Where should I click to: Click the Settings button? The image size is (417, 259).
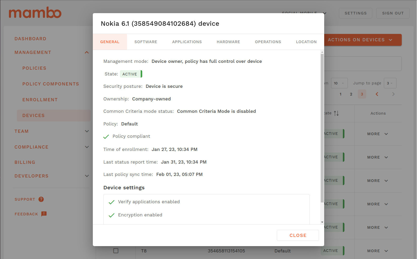[355, 13]
